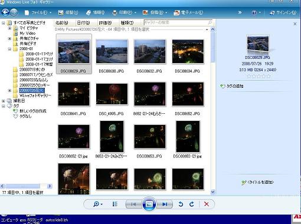Sort photos by 評価 (Rating)
This screenshot has width=301, height=224.
coord(108,23)
